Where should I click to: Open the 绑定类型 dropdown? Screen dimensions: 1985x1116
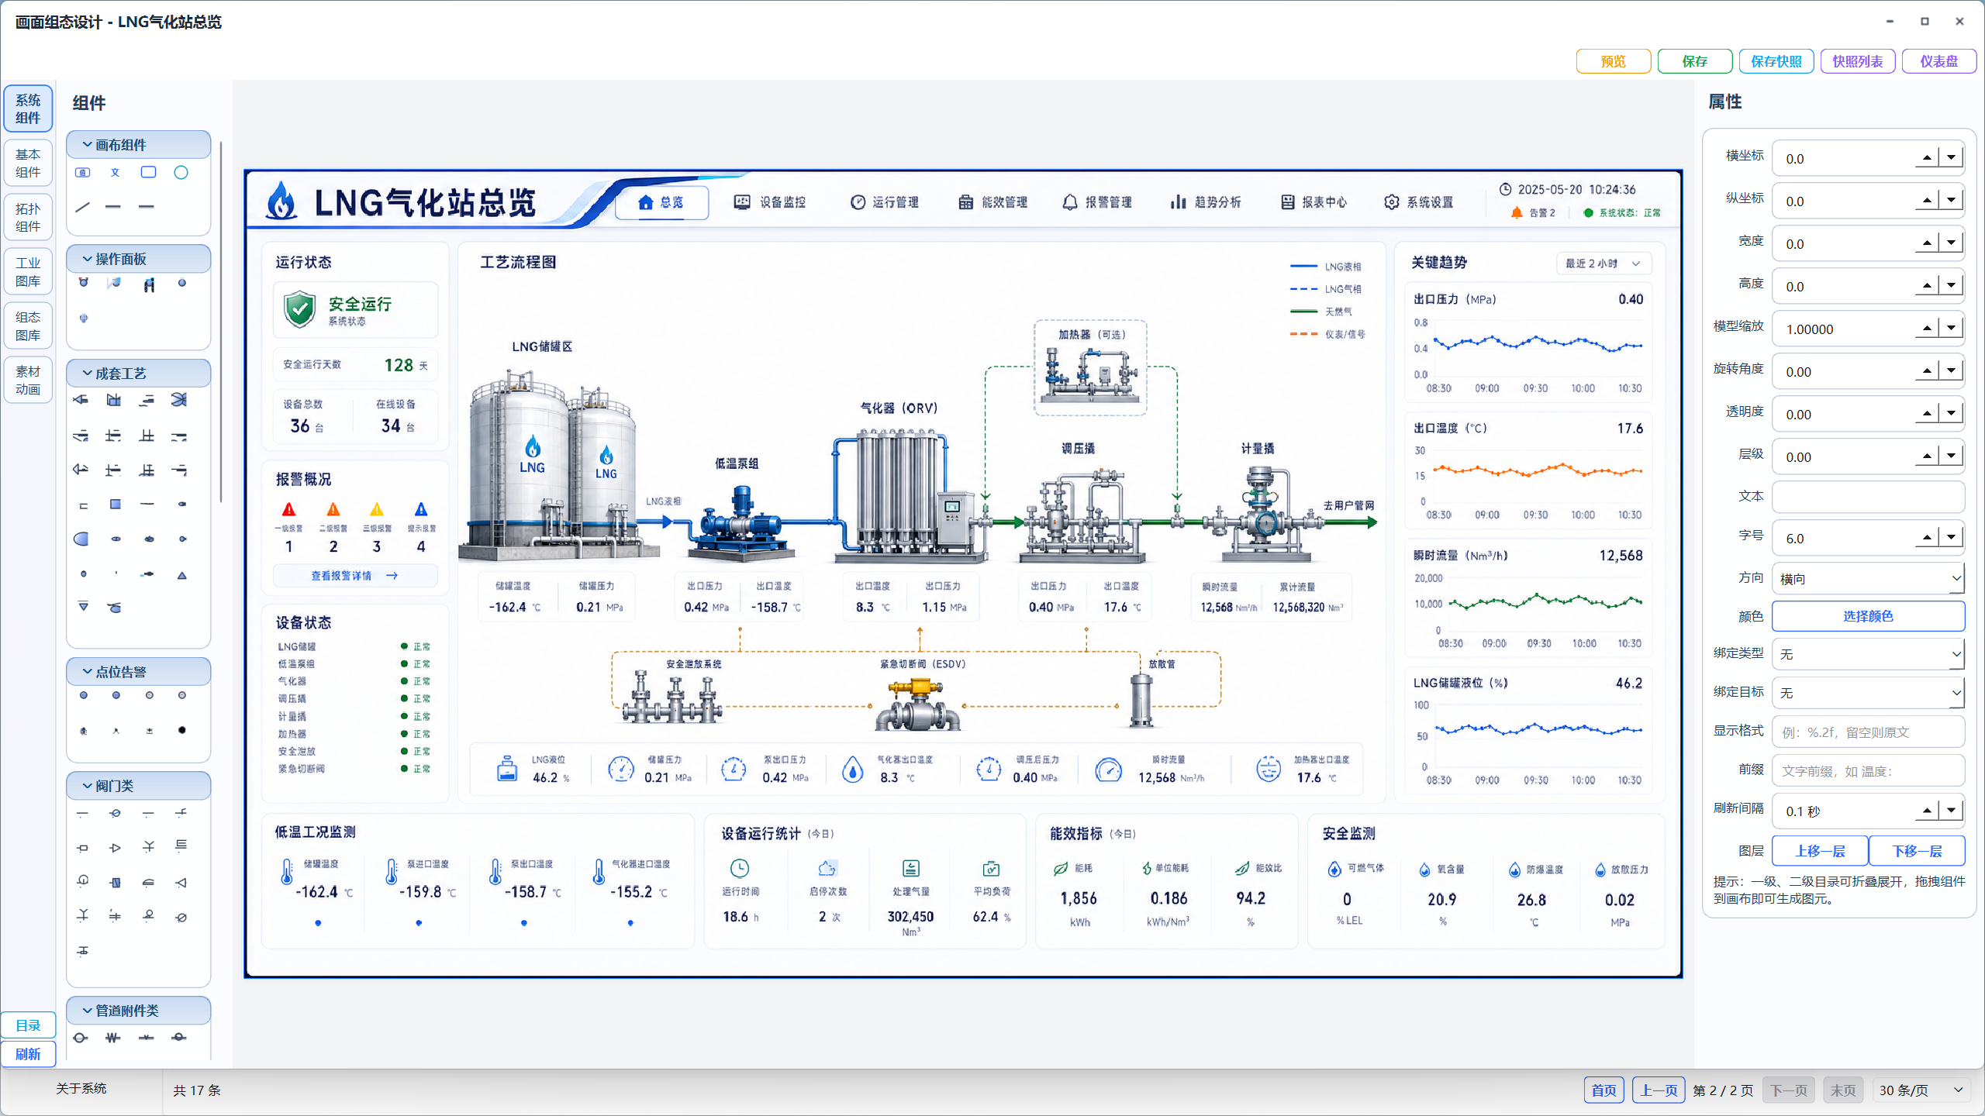point(1868,654)
